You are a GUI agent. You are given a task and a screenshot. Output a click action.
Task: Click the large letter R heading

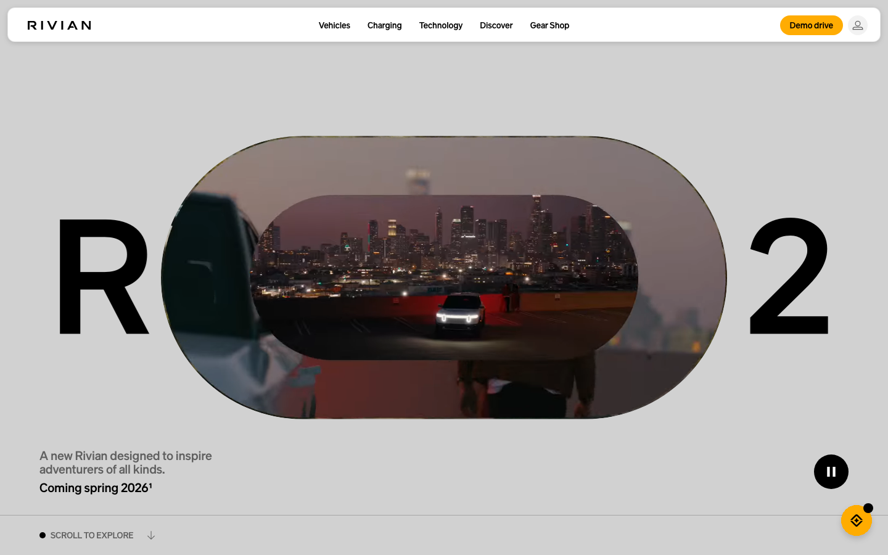[x=104, y=276]
